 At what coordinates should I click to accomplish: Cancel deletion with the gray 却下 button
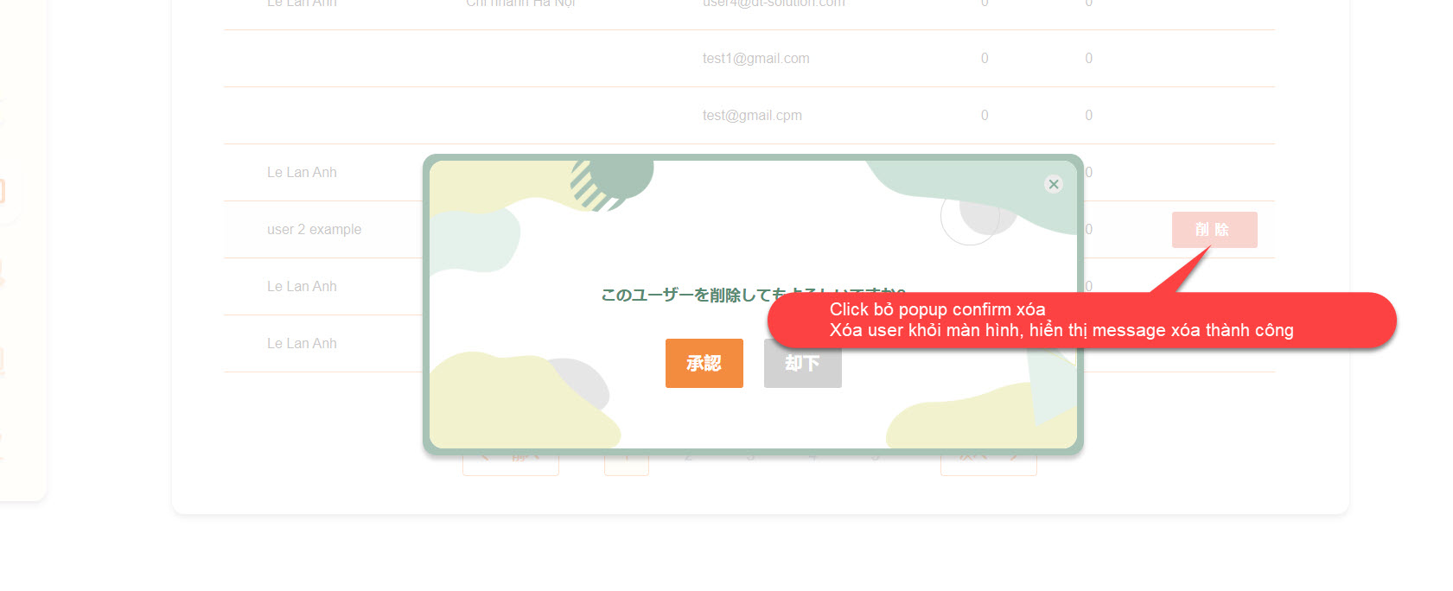coord(802,363)
